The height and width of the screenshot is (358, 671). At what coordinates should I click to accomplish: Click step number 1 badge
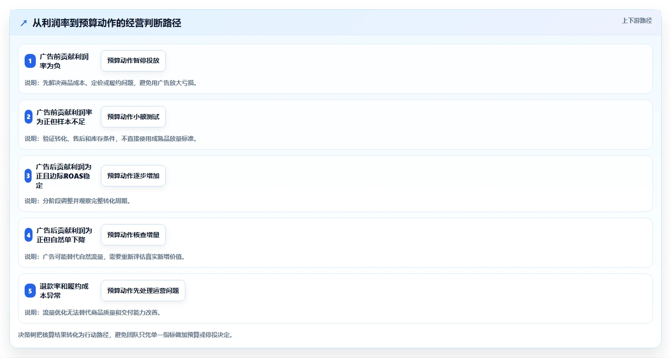pyautogui.click(x=30, y=61)
